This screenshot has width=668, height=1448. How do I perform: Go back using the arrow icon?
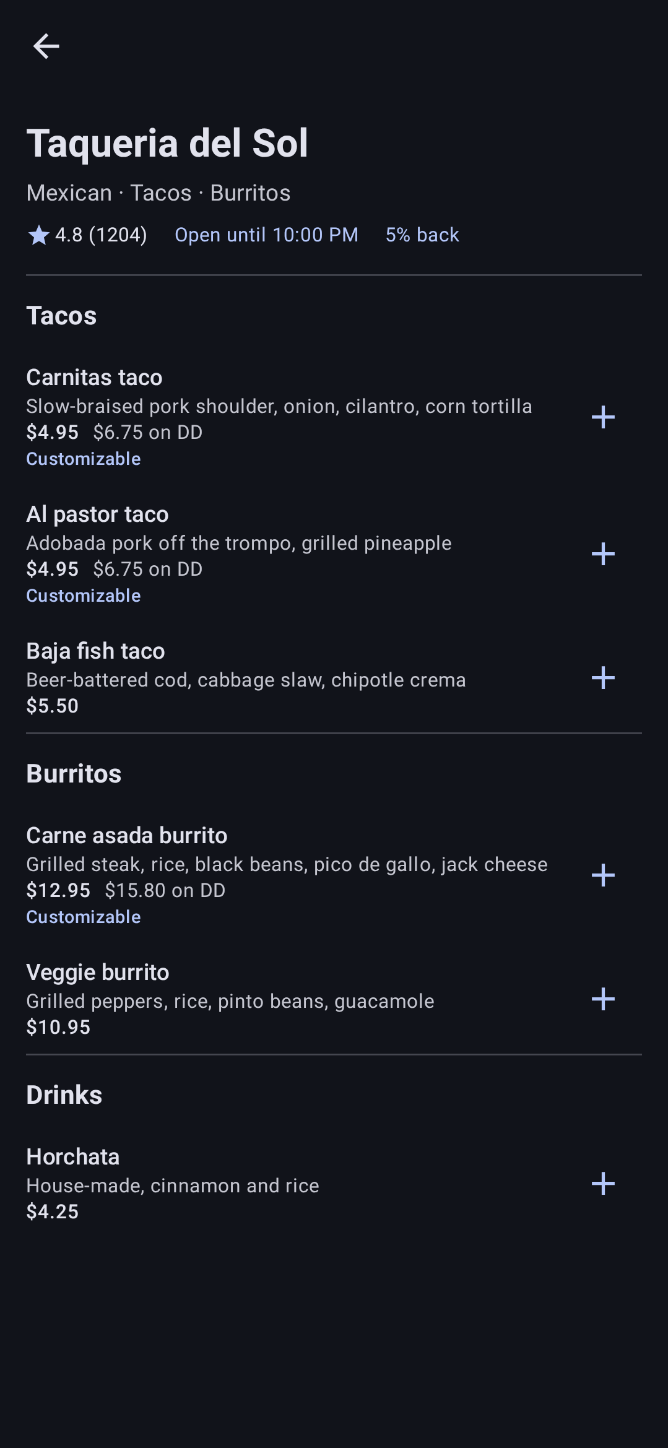(46, 46)
